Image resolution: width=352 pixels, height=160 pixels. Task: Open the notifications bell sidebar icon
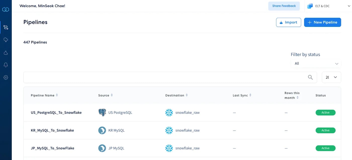tap(6, 65)
